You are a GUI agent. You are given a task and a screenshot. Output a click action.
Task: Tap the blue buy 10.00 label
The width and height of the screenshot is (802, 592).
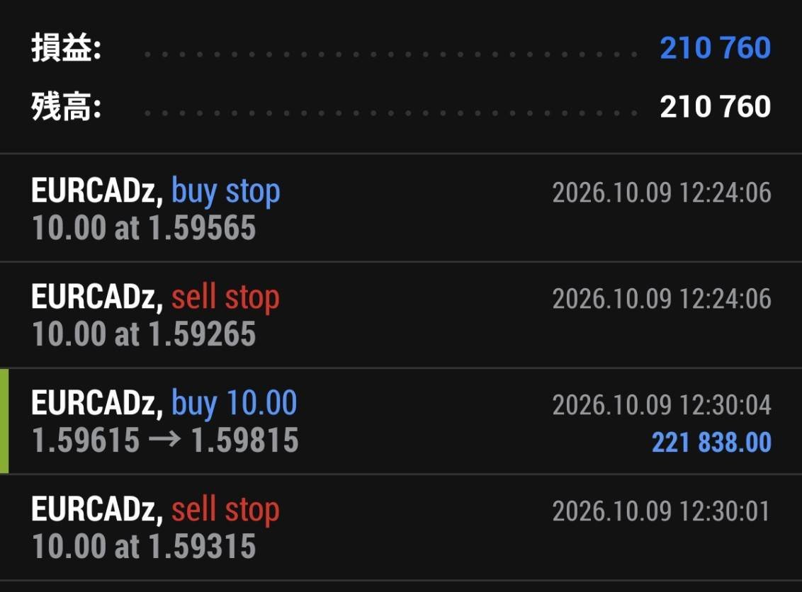click(234, 403)
